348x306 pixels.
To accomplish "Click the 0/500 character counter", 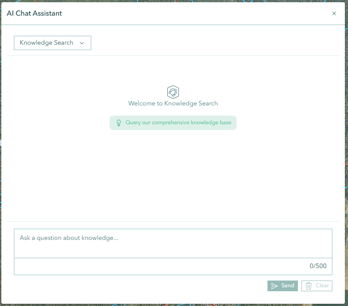I will pos(318,266).
